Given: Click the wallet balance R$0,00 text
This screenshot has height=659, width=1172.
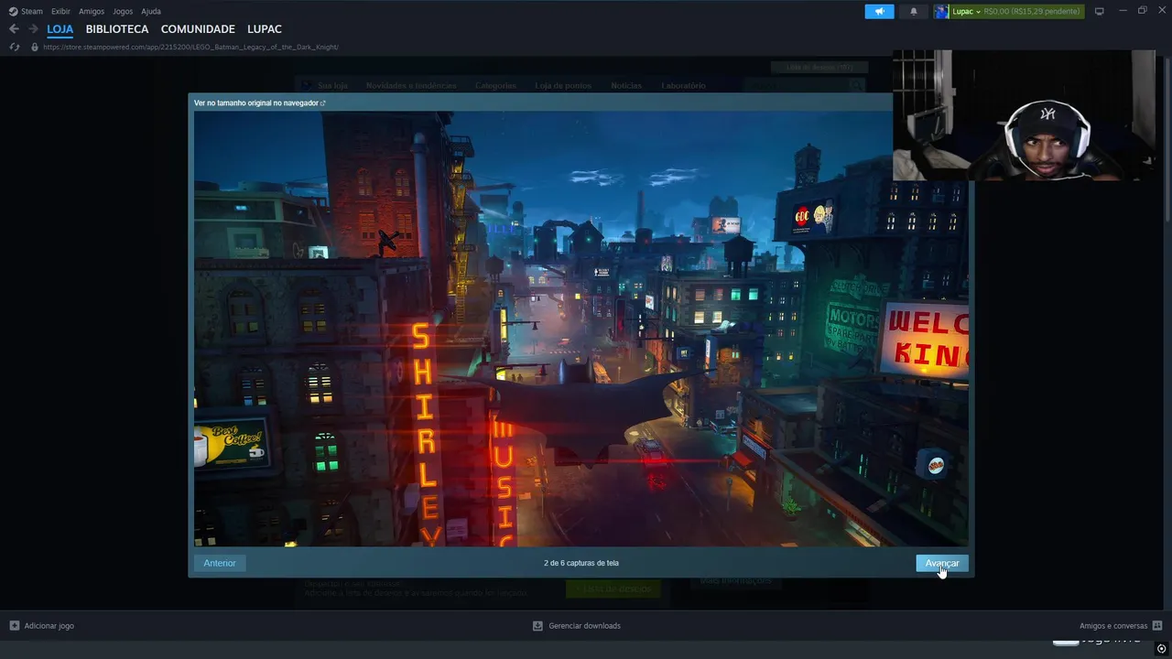Looking at the screenshot, I should pos(1032,11).
